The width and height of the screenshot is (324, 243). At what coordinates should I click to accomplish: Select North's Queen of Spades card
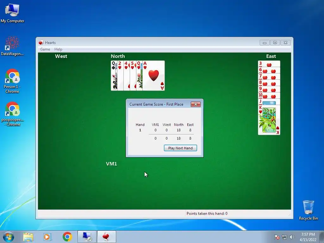pyautogui.click(x=114, y=76)
